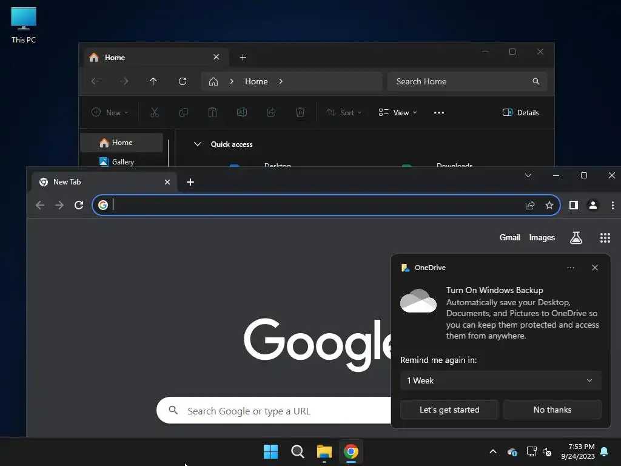Image resolution: width=621 pixels, height=466 pixels.
Task: Open the clock and date flyout
Action: [577, 451]
